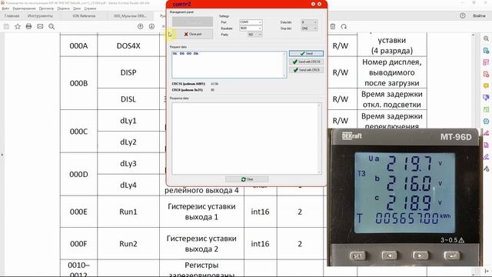Open the Файл menu

click(5, 8)
